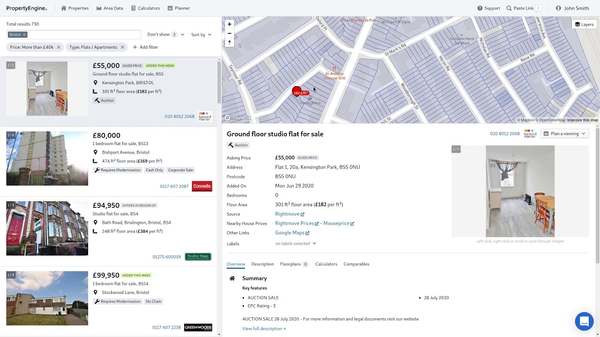Screen dimensions: 600x337
Task: Open the Google Maps link
Action: pyautogui.click(x=292, y=233)
